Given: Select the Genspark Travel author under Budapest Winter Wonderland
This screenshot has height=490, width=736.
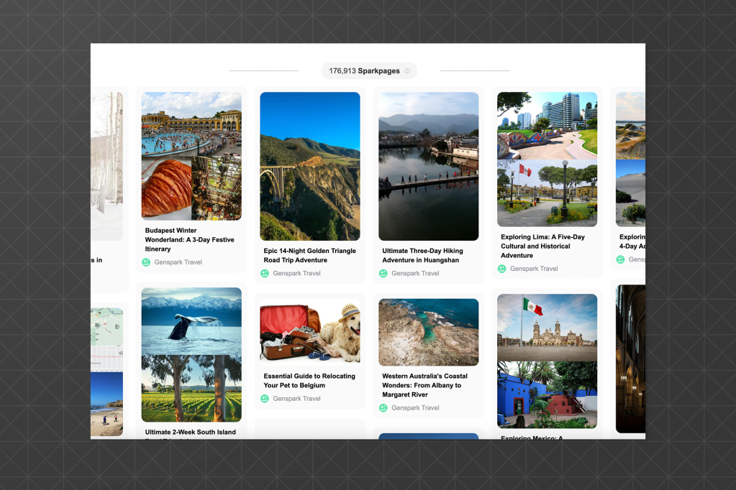Looking at the screenshot, I should [178, 262].
